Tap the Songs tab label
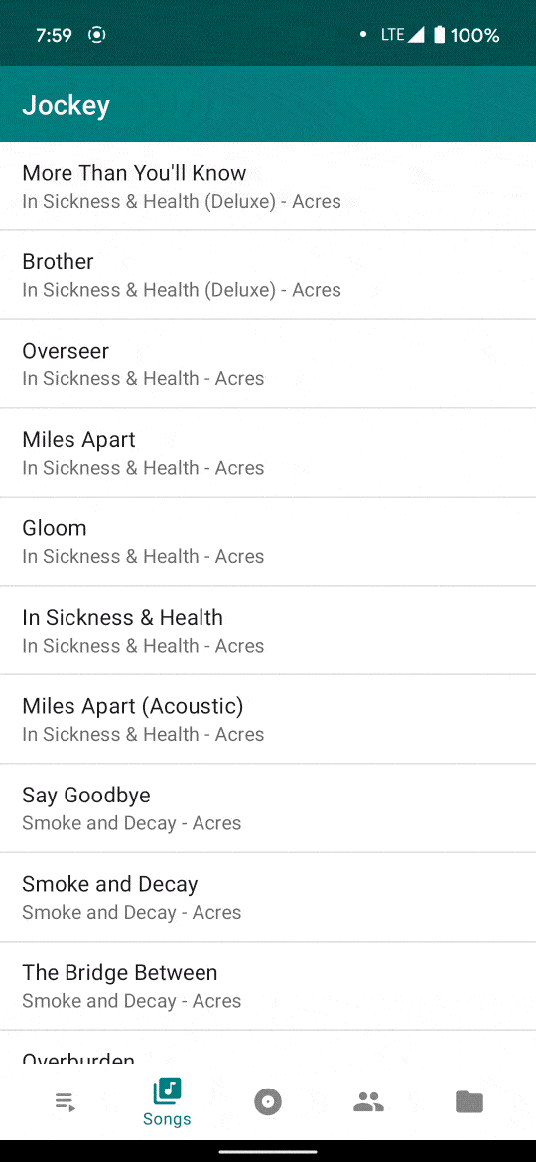Viewport: 536px width, 1162px height. point(168,1119)
